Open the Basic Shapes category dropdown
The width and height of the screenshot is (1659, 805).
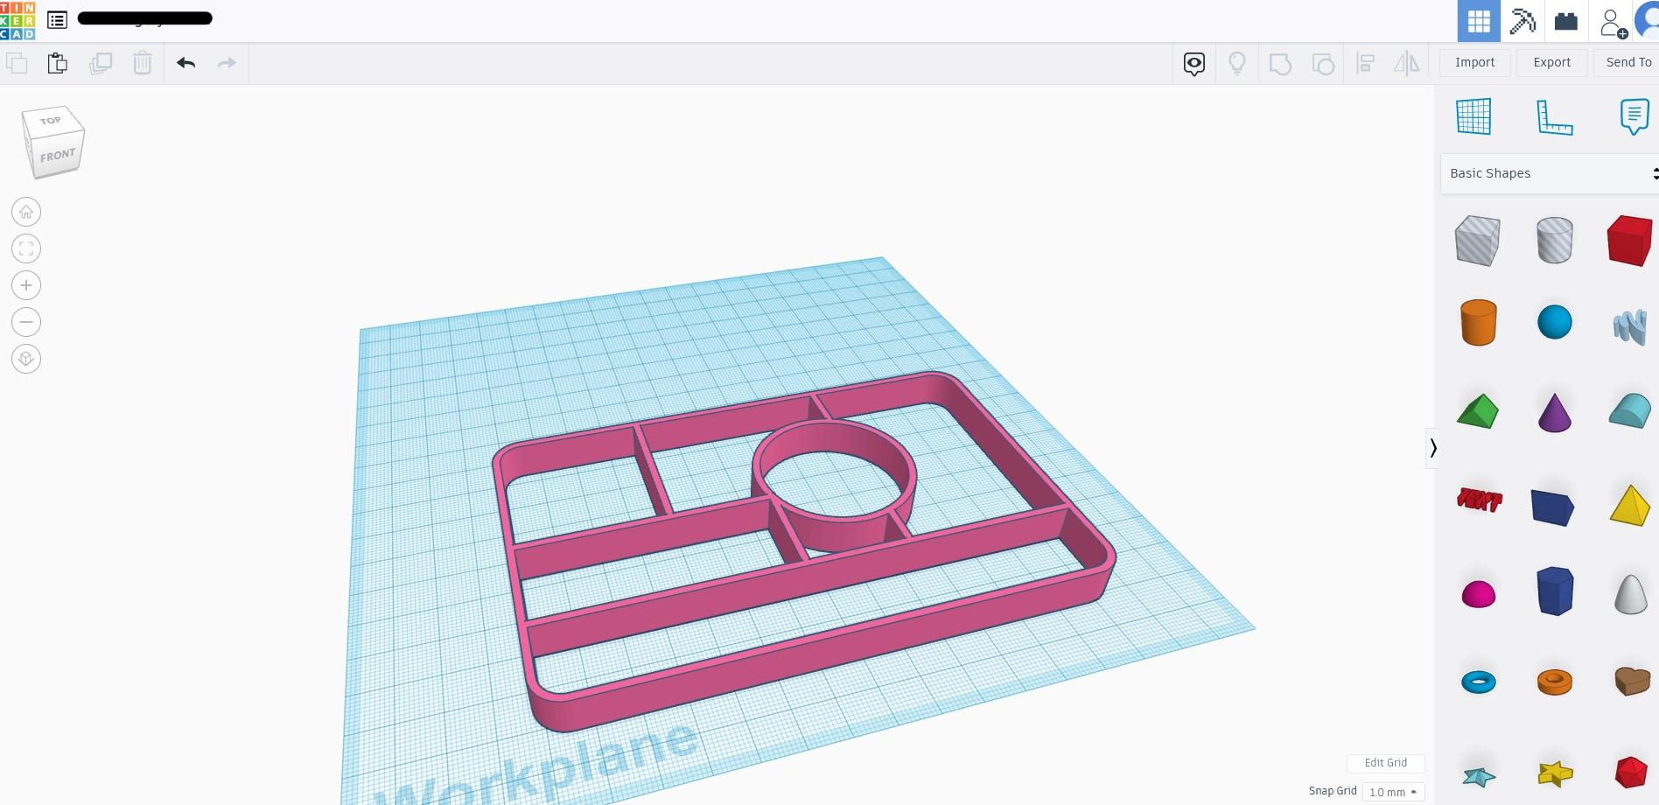click(1550, 173)
